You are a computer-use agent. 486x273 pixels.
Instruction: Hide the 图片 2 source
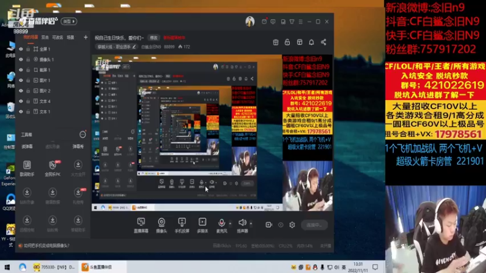click(x=21, y=90)
